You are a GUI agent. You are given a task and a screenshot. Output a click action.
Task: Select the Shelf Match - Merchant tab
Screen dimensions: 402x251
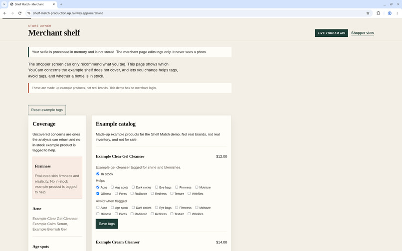pos(32,4)
